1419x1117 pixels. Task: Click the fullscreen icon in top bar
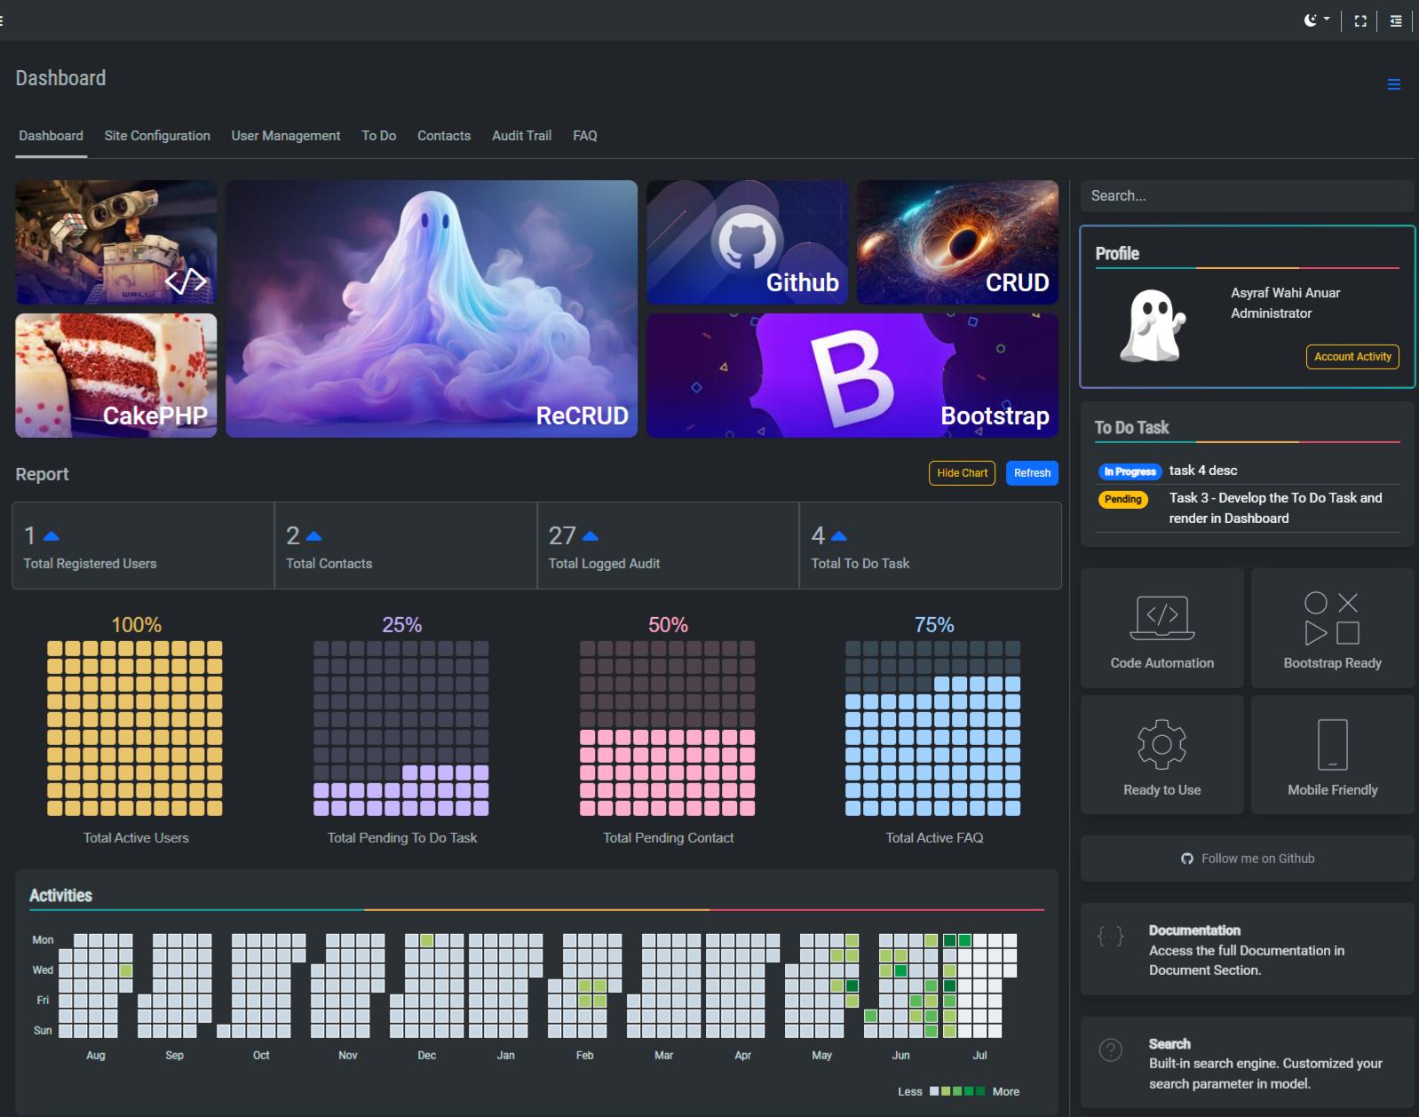(1360, 20)
